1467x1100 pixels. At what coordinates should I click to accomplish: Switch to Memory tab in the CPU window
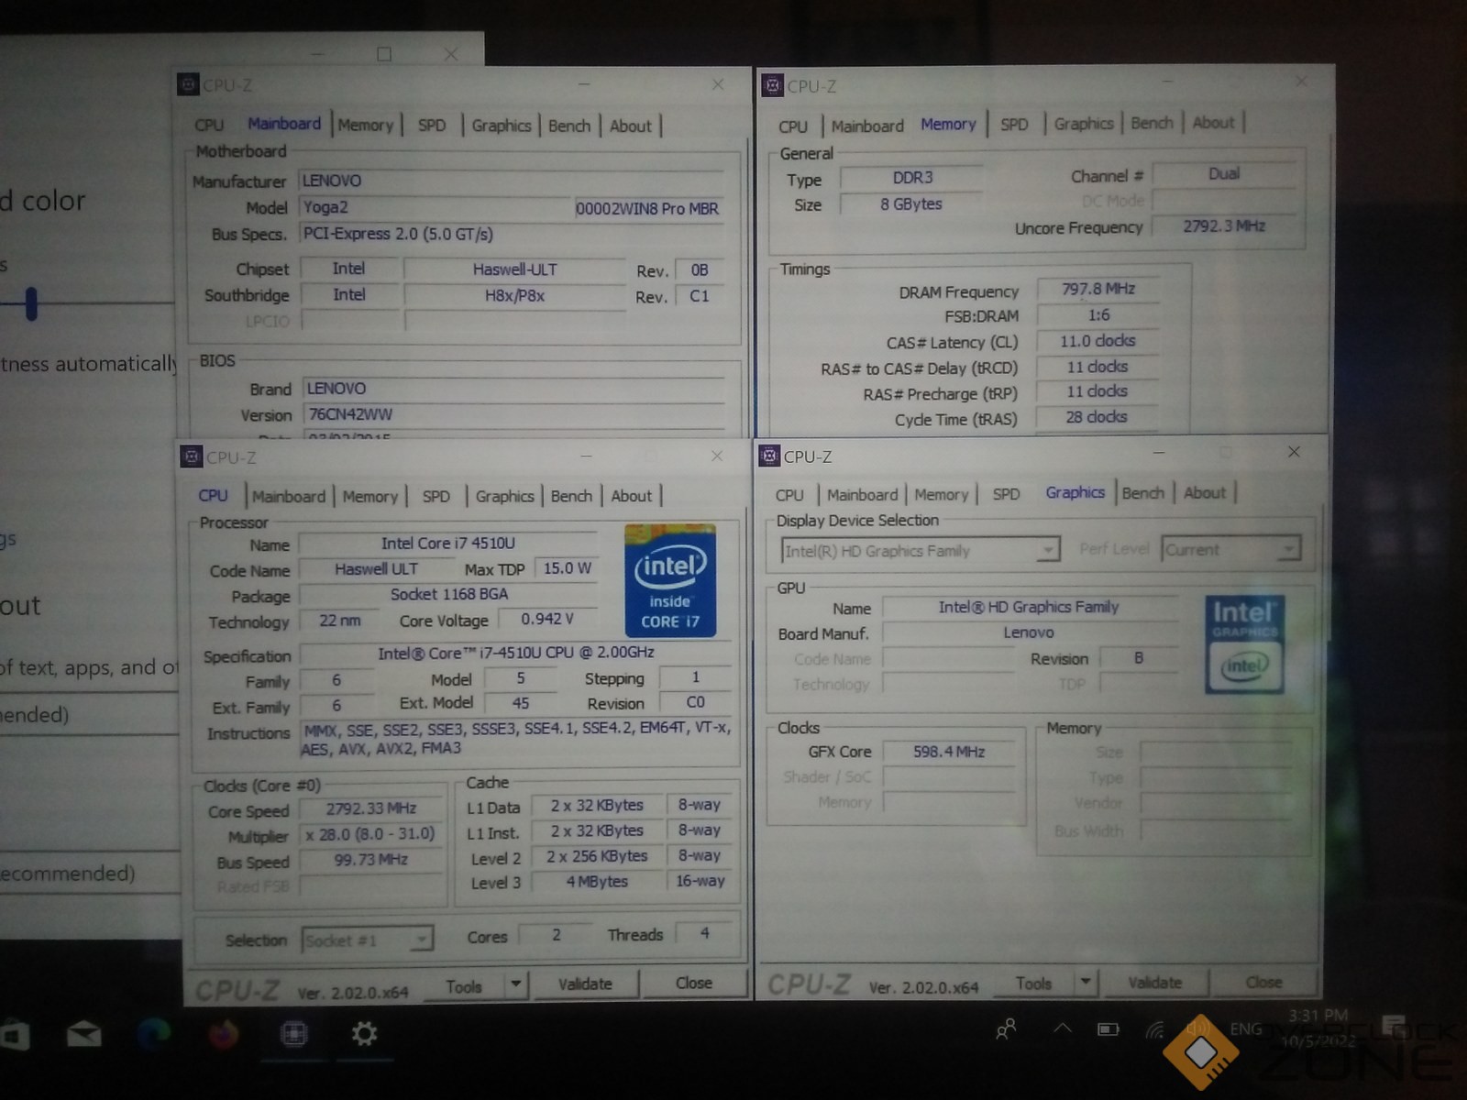coord(370,496)
